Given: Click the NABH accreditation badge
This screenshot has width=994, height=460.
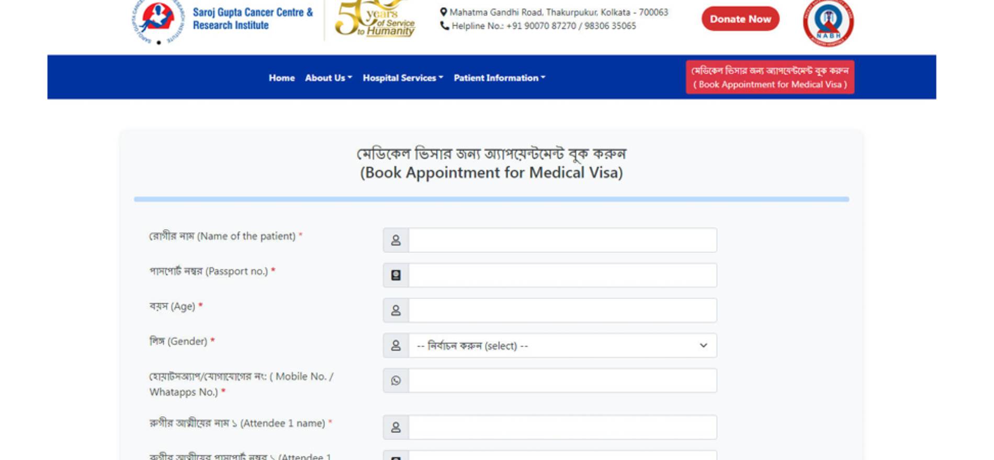Looking at the screenshot, I should click(828, 22).
